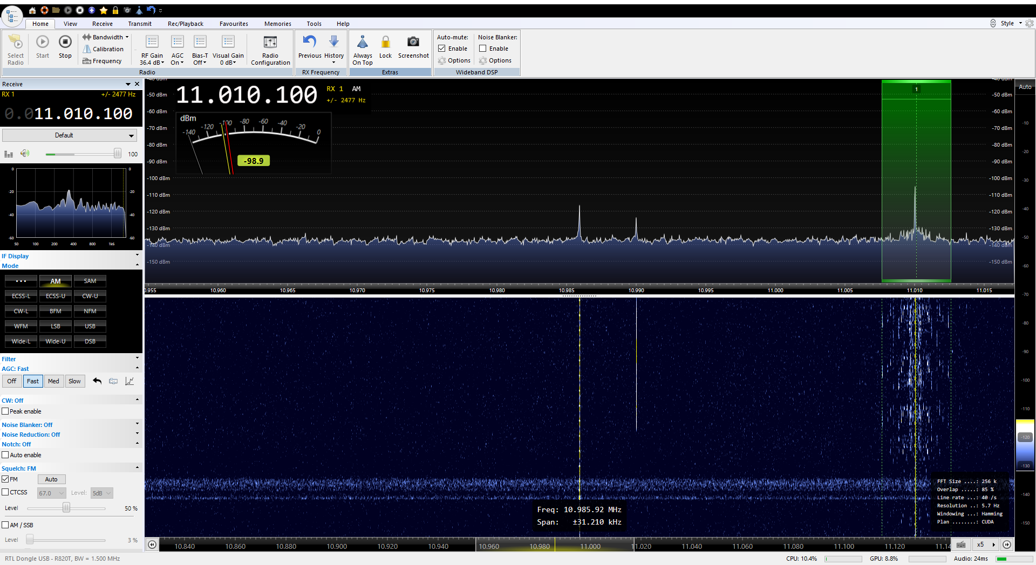Click the 11.010.100 frequency display in Receive panel
This screenshot has width=1036, height=565.
tap(70, 113)
